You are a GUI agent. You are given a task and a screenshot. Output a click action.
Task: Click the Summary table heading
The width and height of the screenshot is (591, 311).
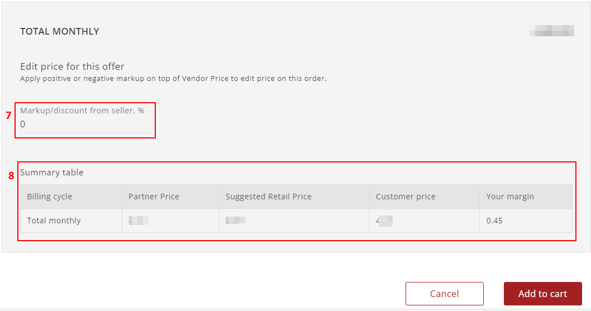(x=51, y=173)
